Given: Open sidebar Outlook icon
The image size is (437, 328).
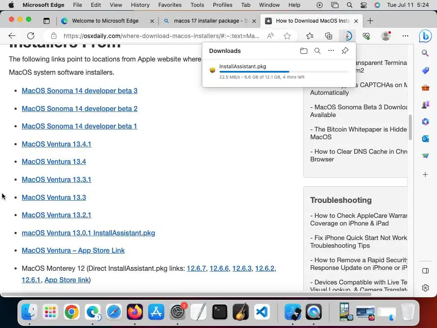Looking at the screenshot, I should (x=425, y=139).
